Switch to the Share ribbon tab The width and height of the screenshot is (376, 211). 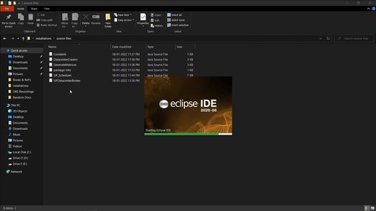pyautogui.click(x=34, y=9)
